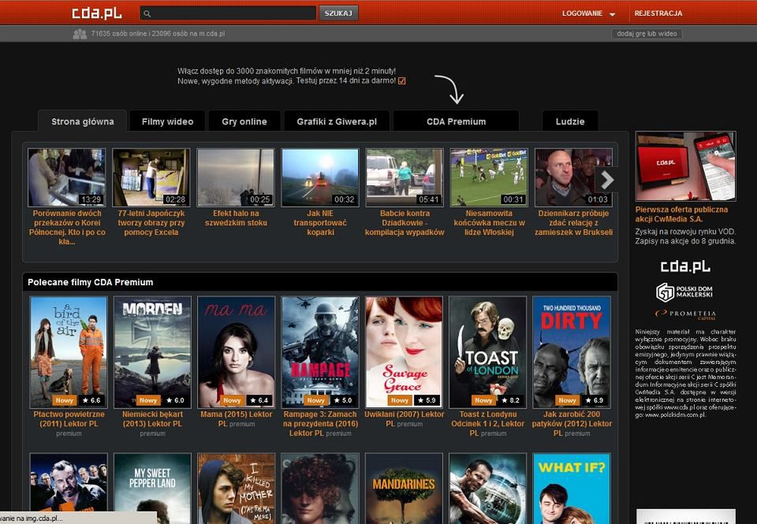
Task: Click the Szukaj search button
Action: click(338, 13)
